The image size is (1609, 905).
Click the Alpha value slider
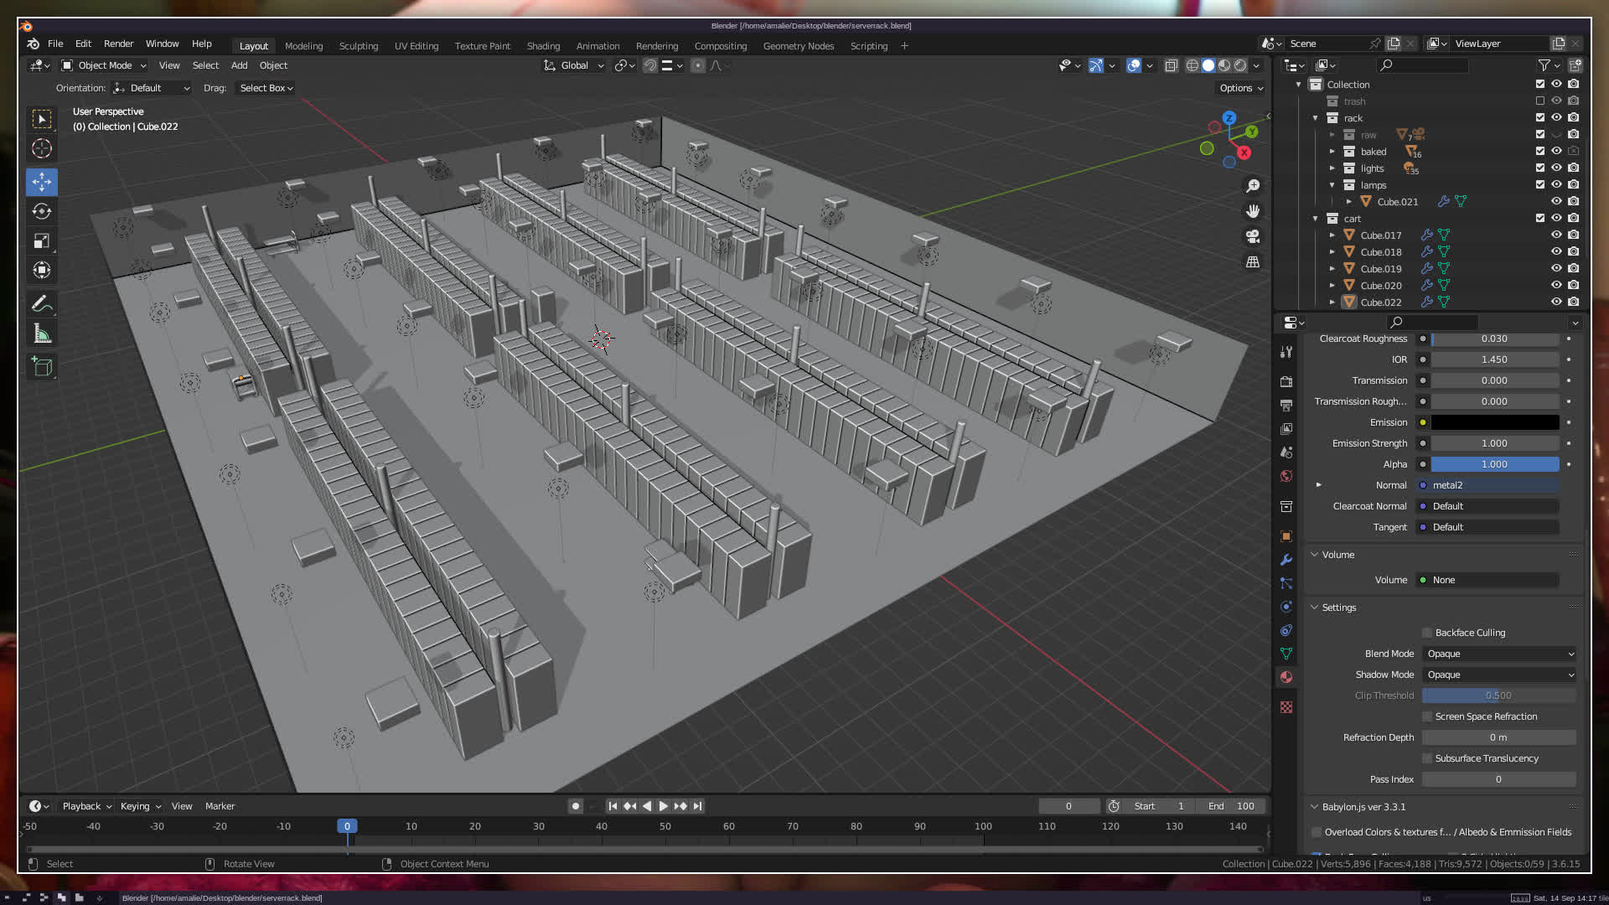tap(1494, 464)
